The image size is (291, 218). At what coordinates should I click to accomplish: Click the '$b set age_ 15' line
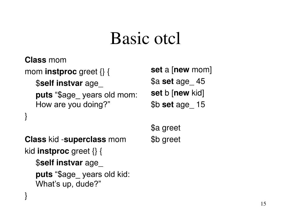tap(178, 104)
